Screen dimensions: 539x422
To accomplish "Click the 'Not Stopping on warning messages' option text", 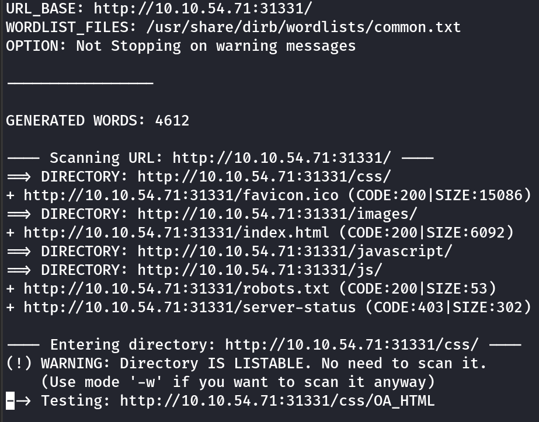I will point(215,46).
